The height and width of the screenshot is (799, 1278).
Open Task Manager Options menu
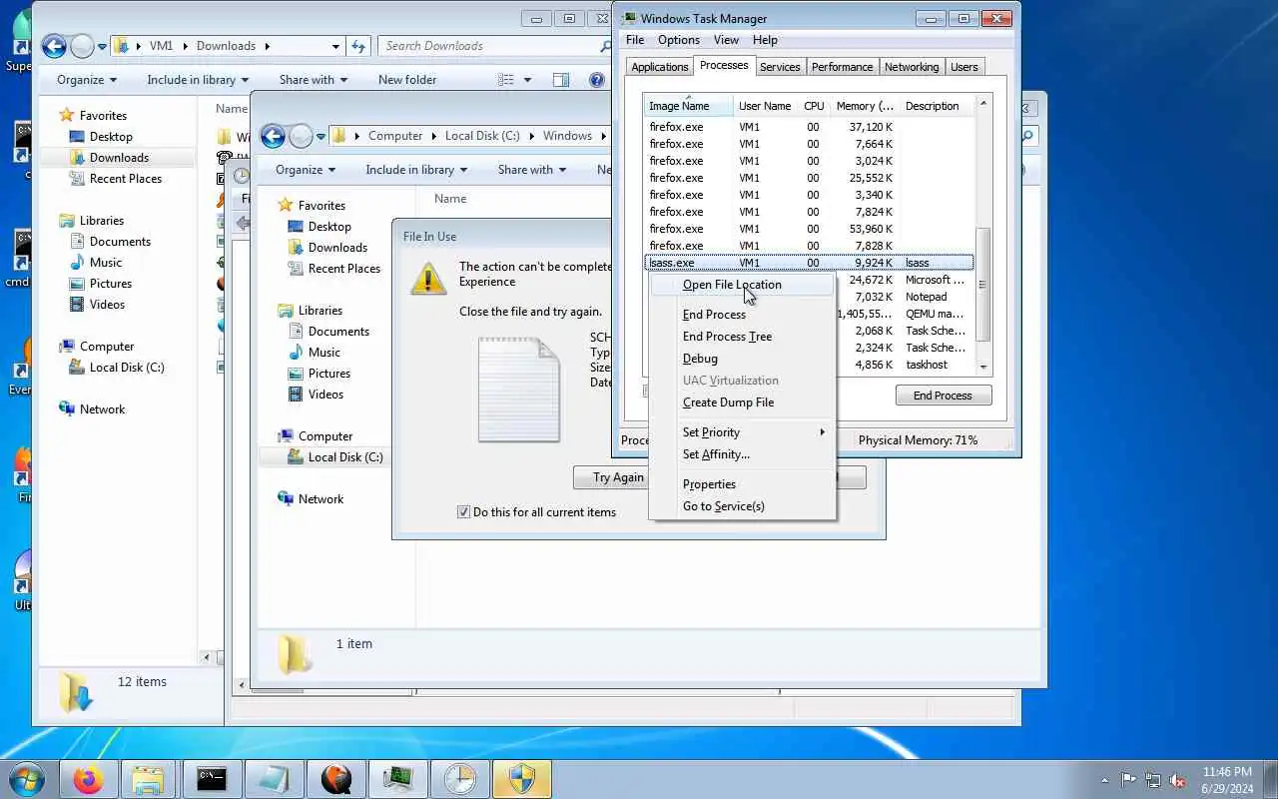(679, 40)
